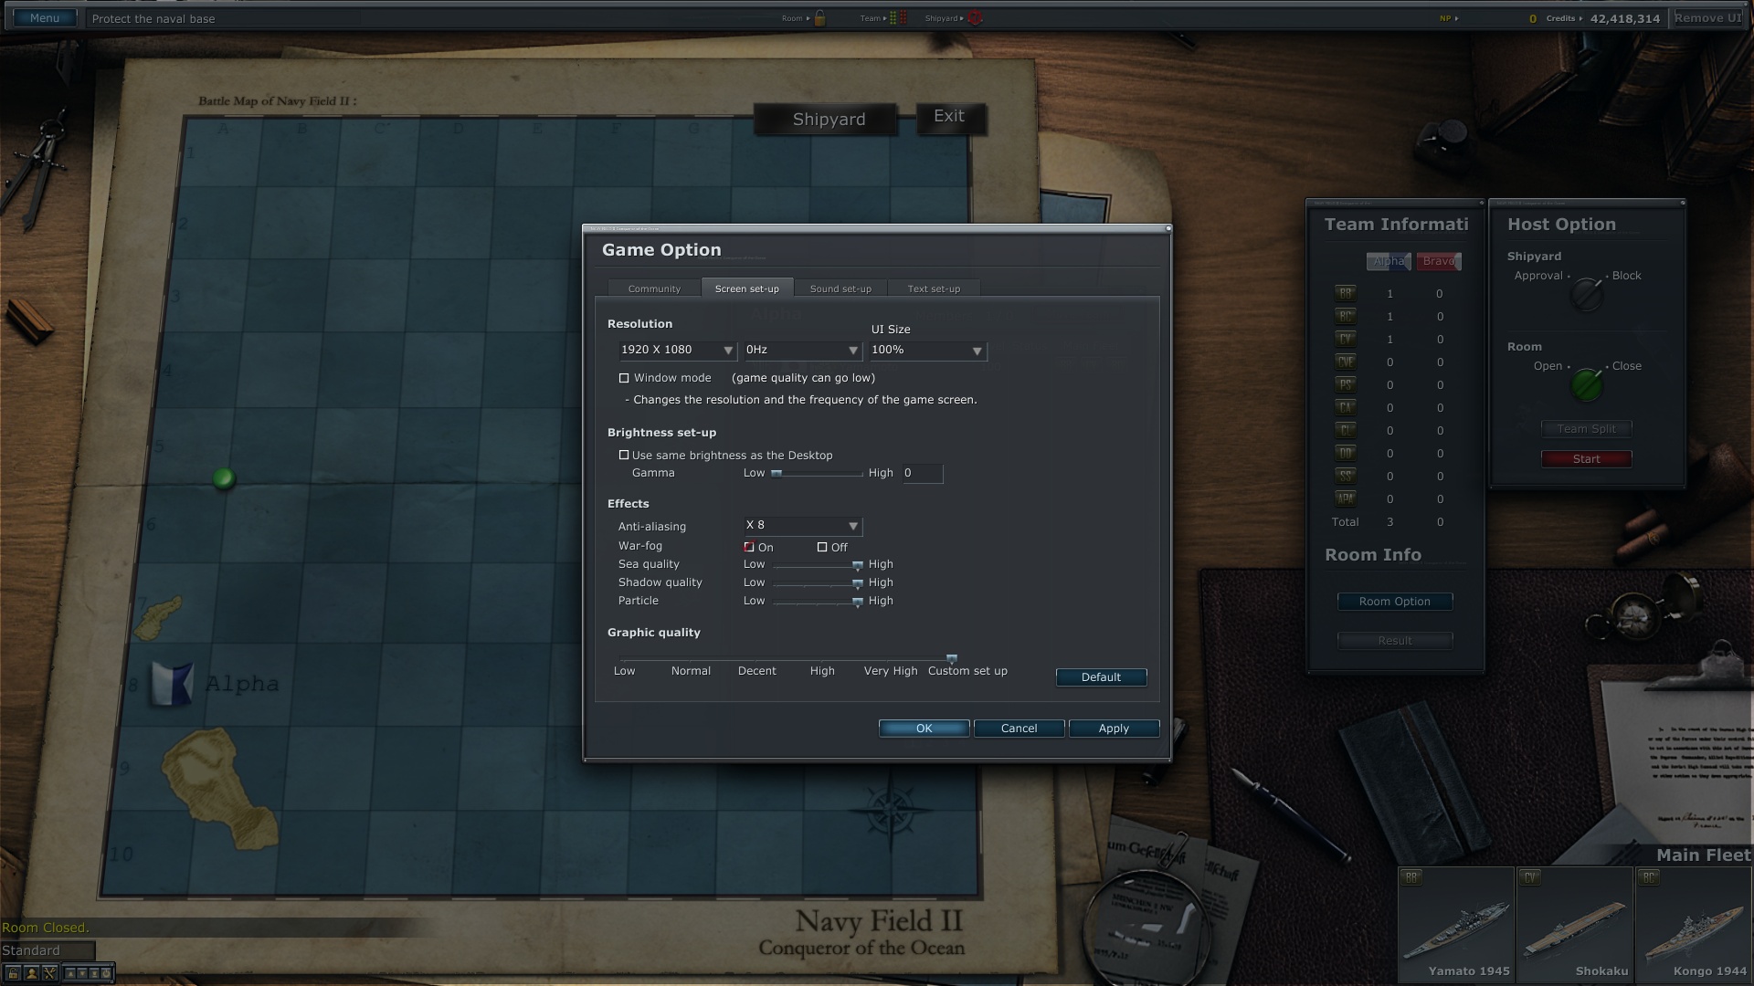1754x986 pixels.
Task: Open the UI Size 100% dropdown
Action: pos(927,351)
